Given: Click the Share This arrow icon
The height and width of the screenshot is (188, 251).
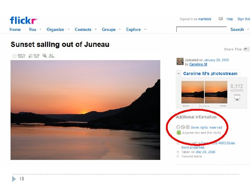Looking at the screenshot, I should pyautogui.click(x=246, y=49).
